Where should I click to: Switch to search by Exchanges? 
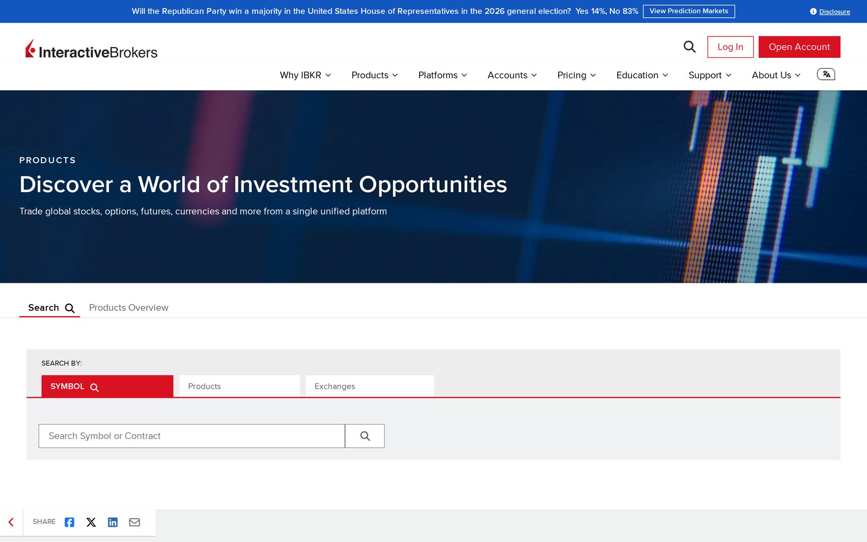tap(369, 386)
